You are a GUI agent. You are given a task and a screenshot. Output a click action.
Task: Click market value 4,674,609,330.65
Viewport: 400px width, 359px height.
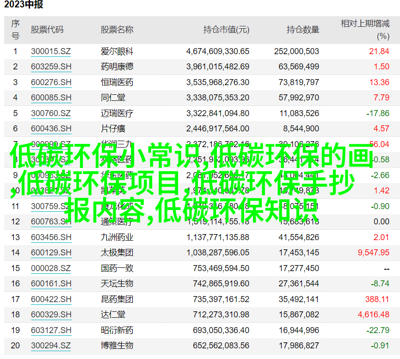point(218,51)
